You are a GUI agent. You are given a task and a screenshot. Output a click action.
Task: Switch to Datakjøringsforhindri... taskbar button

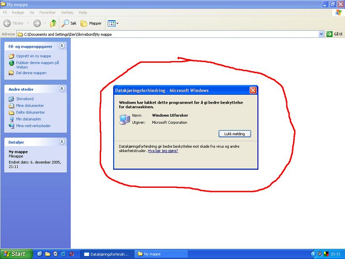point(107,254)
